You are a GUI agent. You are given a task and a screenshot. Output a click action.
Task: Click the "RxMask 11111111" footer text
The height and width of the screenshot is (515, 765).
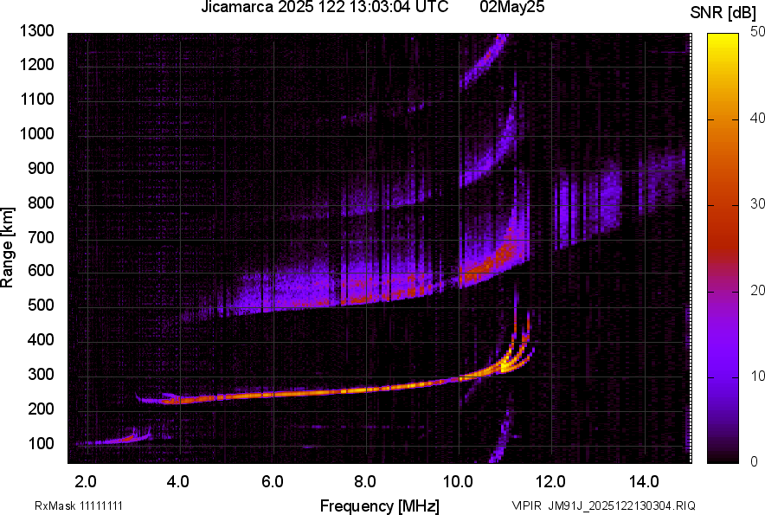(x=79, y=505)
